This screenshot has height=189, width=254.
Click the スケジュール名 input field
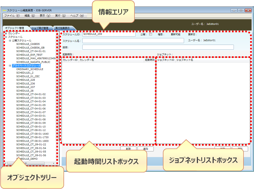point(133,41)
